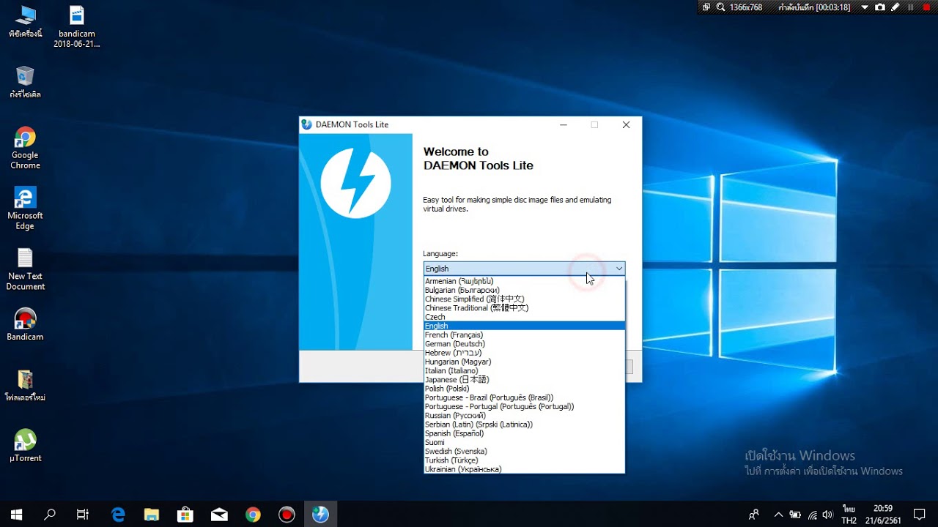Open File Explorer from the taskbar
This screenshot has width=938, height=527.
[x=152, y=515]
